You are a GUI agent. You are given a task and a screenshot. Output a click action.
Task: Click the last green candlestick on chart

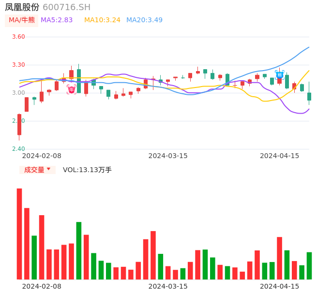pyautogui.click(x=309, y=96)
